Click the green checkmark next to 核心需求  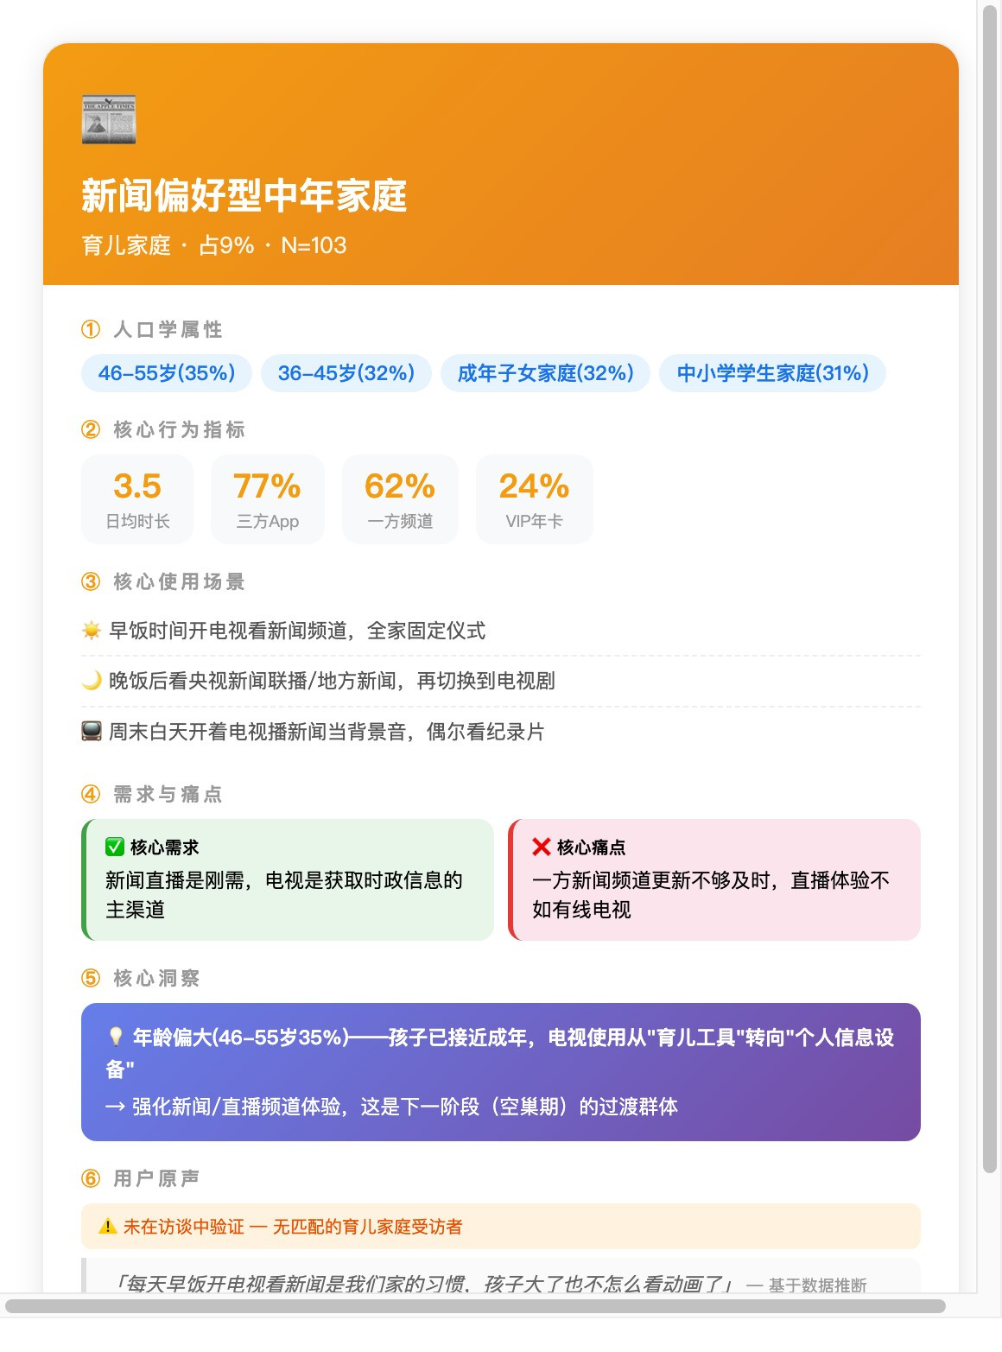click(115, 847)
